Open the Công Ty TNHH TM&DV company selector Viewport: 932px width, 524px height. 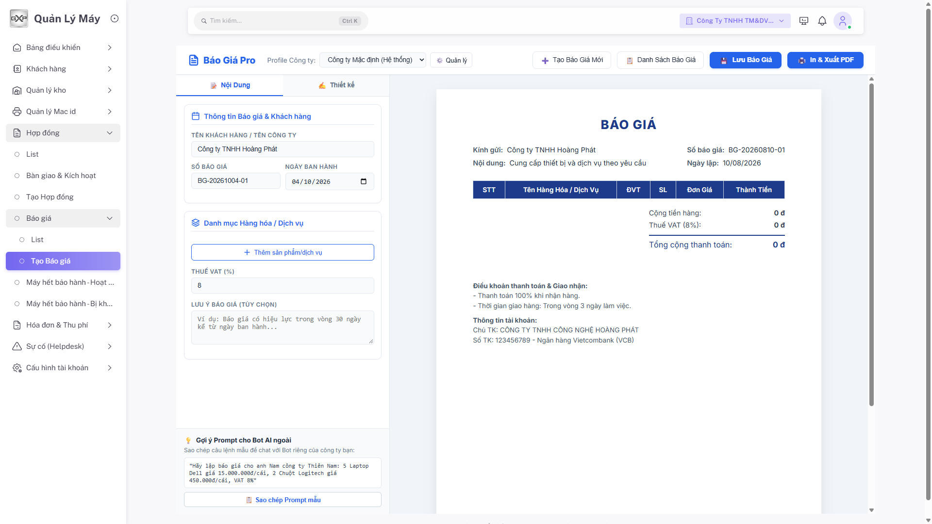[x=735, y=21]
